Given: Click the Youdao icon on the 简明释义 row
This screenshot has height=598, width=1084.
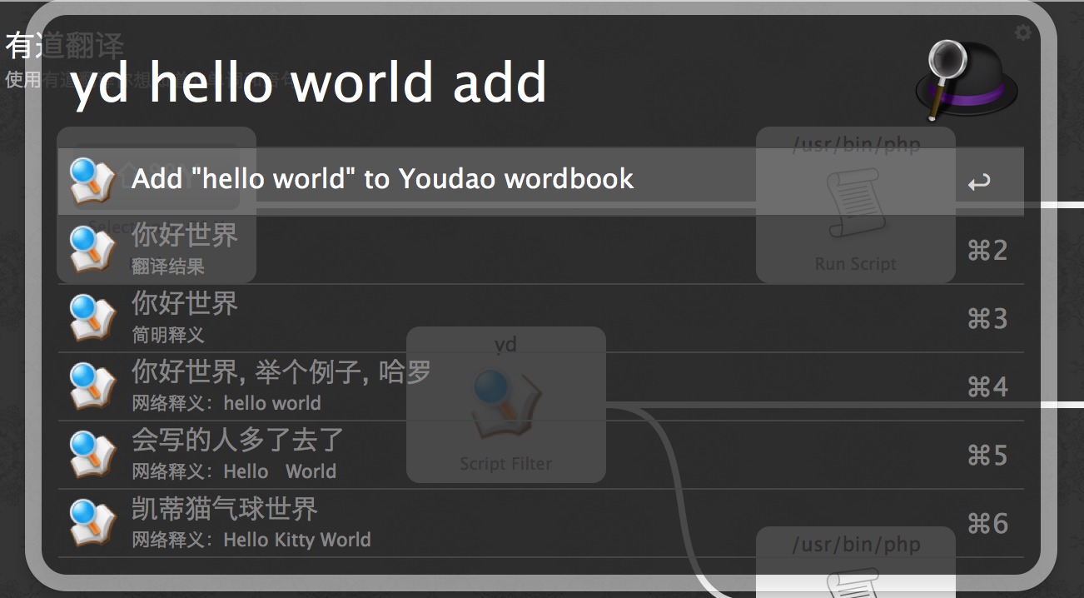Looking at the screenshot, I should [x=92, y=318].
